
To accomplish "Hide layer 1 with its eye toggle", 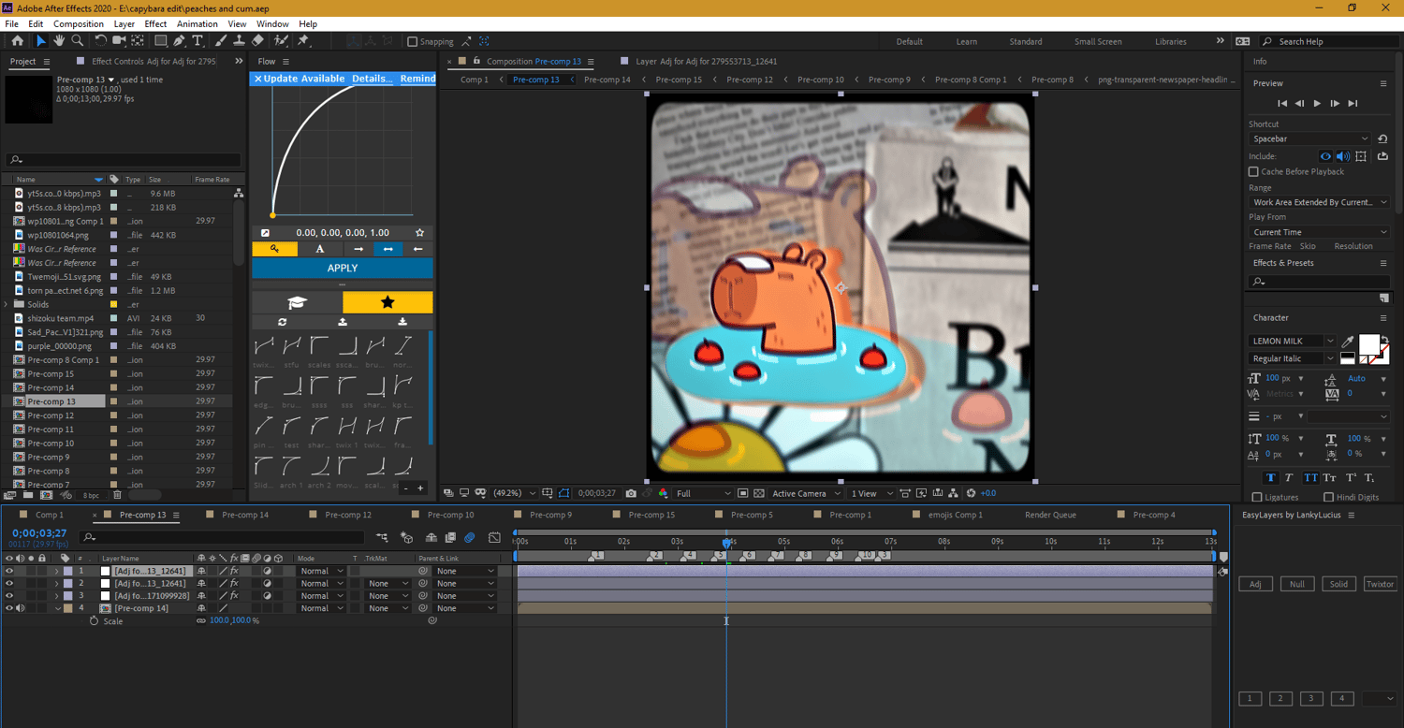I will tap(9, 571).
